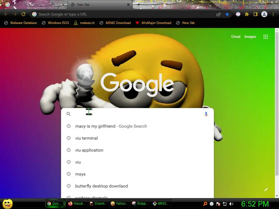Open the MrsMajor Download bookmark
279x209 pixels.
[x=153, y=23]
